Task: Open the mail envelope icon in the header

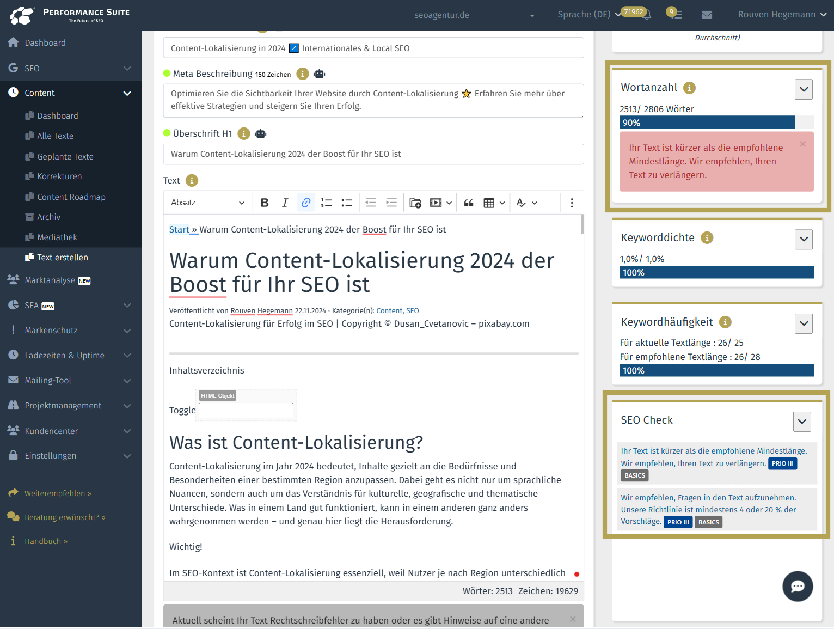Action: tap(707, 14)
